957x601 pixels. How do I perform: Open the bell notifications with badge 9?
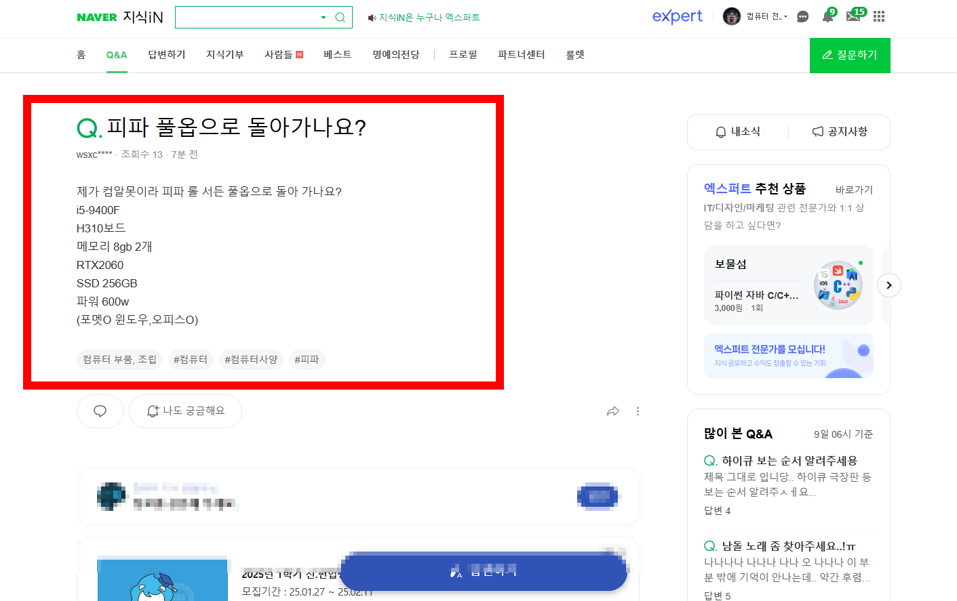click(828, 16)
